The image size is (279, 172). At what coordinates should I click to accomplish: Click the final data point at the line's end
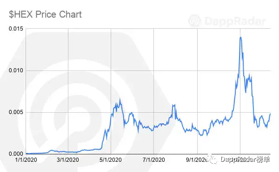[x=270, y=114]
